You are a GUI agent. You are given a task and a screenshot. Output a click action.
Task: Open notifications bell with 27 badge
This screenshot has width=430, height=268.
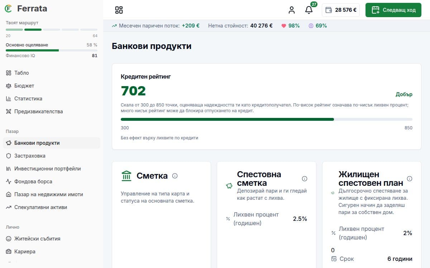pyautogui.click(x=309, y=10)
